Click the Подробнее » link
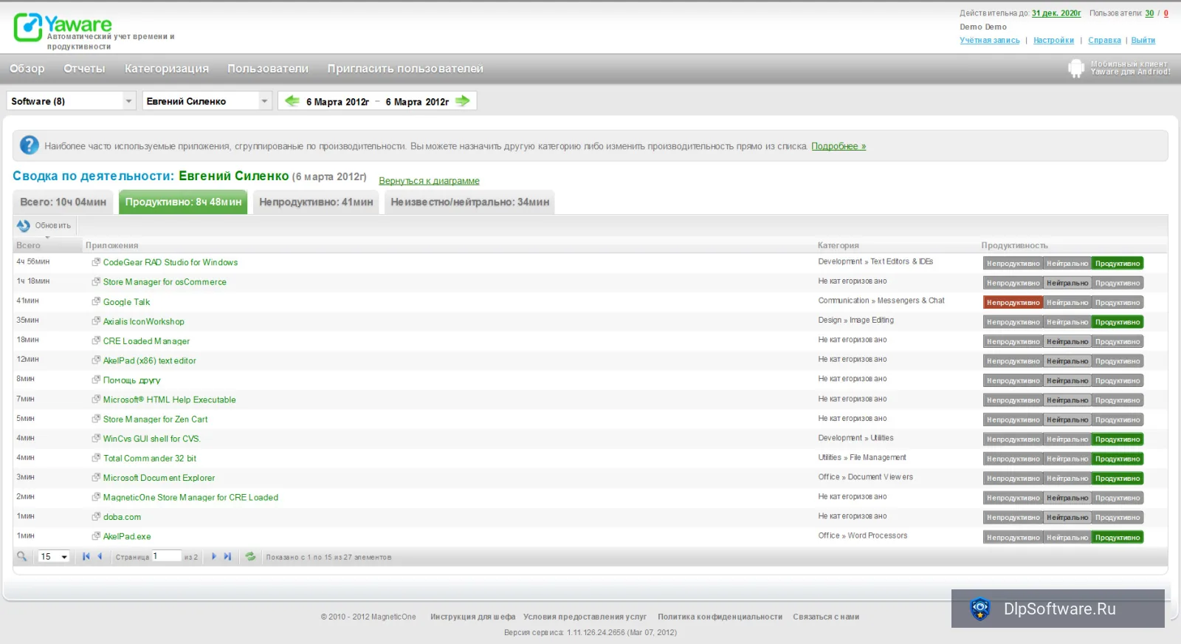The height and width of the screenshot is (644, 1181). click(839, 146)
